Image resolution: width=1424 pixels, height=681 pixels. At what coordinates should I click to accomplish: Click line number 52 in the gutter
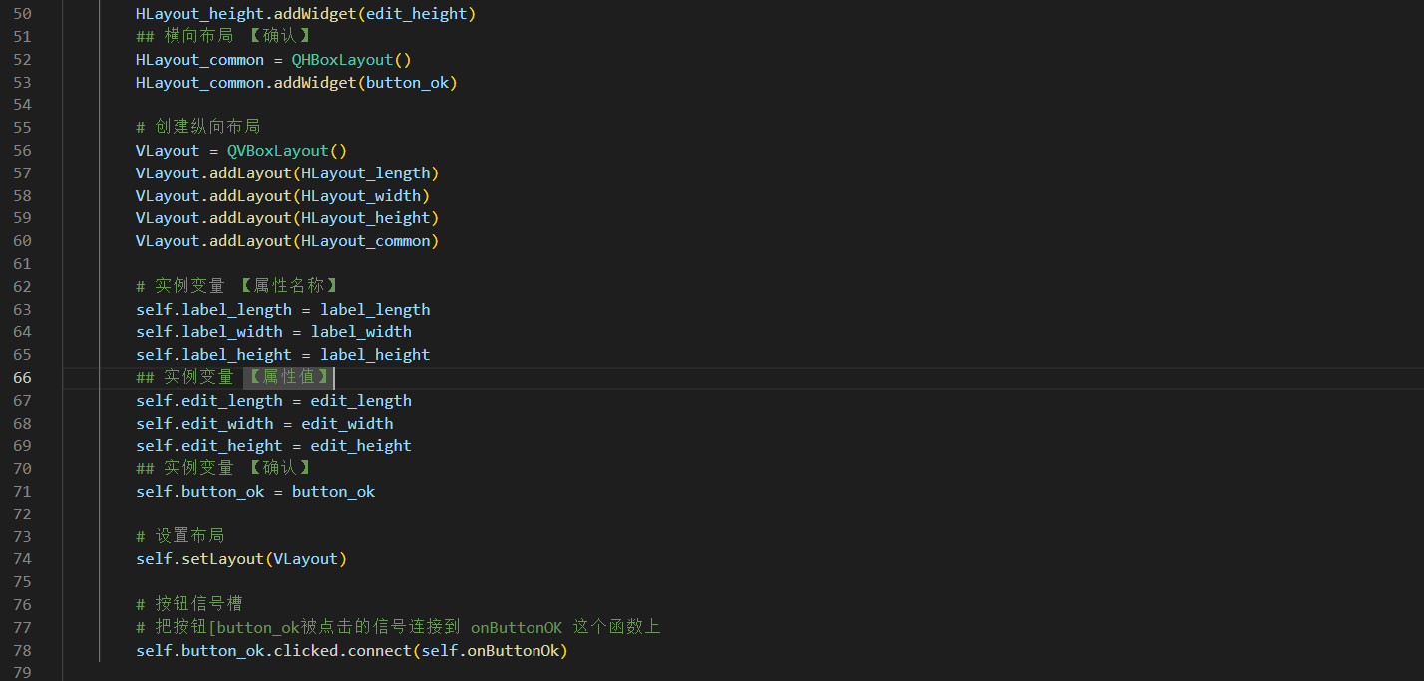[x=22, y=60]
